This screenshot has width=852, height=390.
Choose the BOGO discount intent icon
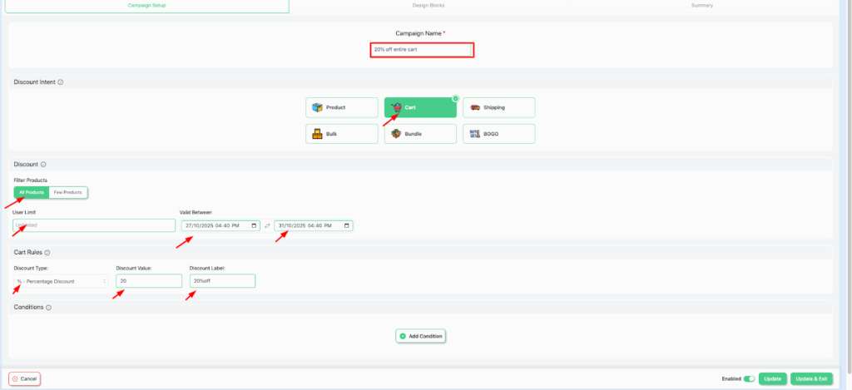(x=475, y=134)
